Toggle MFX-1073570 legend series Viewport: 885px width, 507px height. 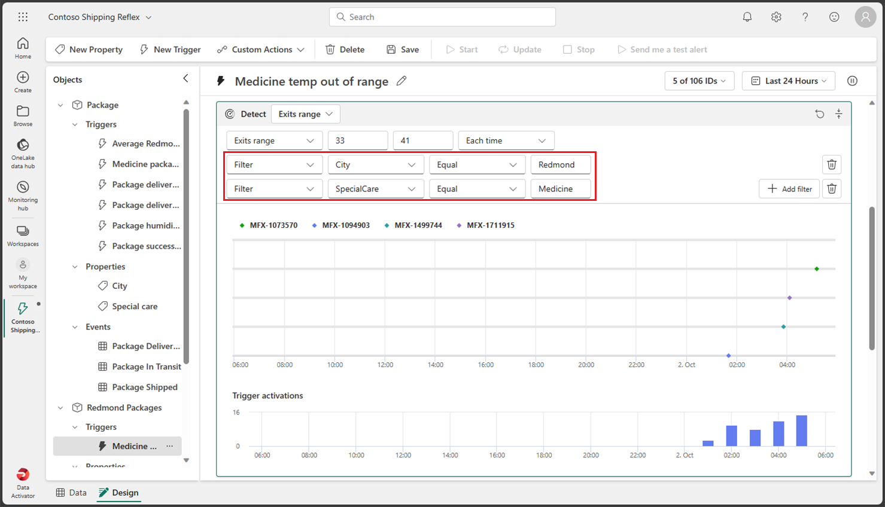268,225
